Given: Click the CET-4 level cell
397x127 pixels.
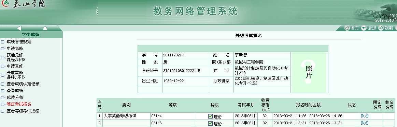Looking at the screenshot, I should pyautogui.click(x=172, y=116).
